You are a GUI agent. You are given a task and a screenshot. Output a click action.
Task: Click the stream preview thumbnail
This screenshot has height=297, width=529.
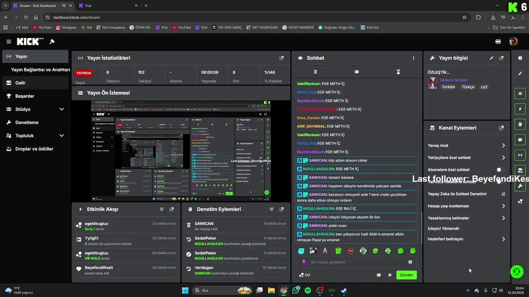coord(181,151)
